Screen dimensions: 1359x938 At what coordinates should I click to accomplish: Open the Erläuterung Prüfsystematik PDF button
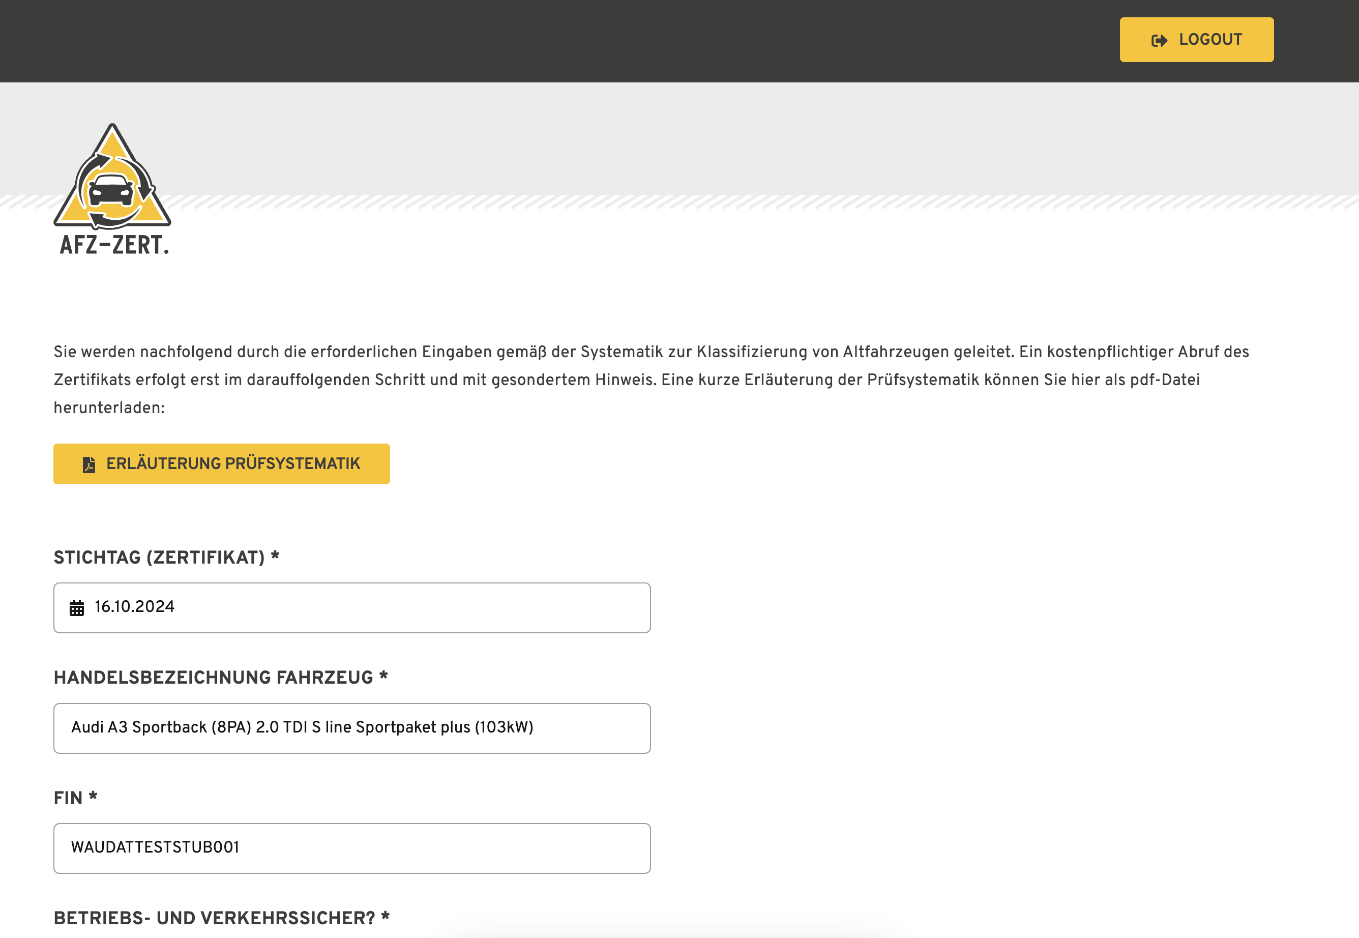pos(222,464)
